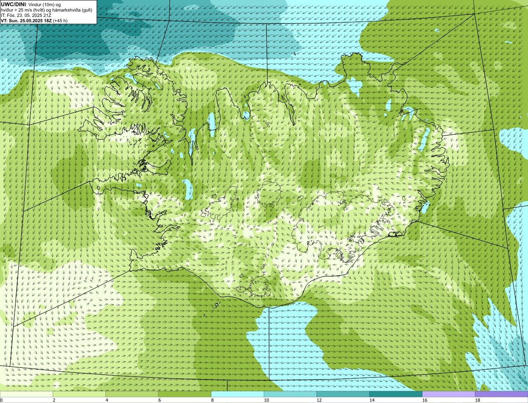Click the legend scale label "16"
Screen dimensions: 528x403
click(425, 400)
